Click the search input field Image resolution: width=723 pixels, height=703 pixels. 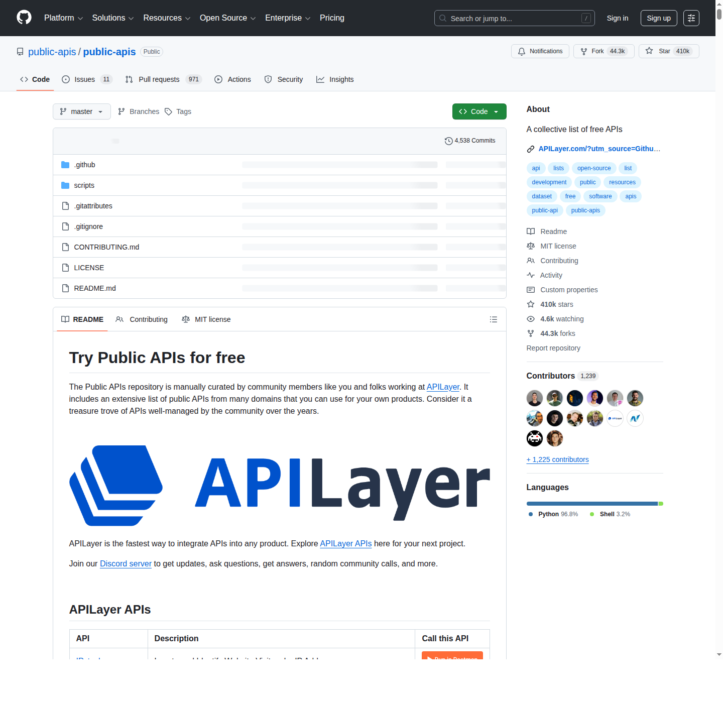click(514, 18)
